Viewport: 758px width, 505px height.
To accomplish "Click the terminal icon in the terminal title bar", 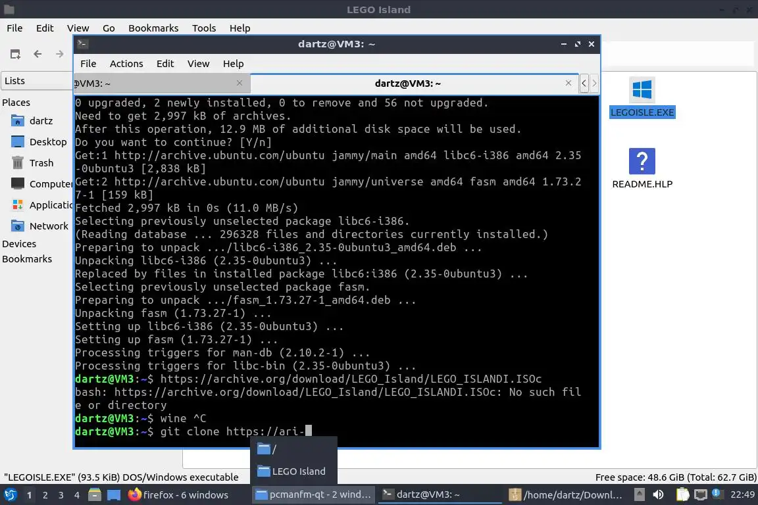I will pos(82,44).
